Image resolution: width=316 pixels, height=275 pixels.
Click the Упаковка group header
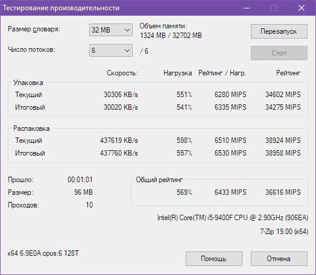coord(28,83)
